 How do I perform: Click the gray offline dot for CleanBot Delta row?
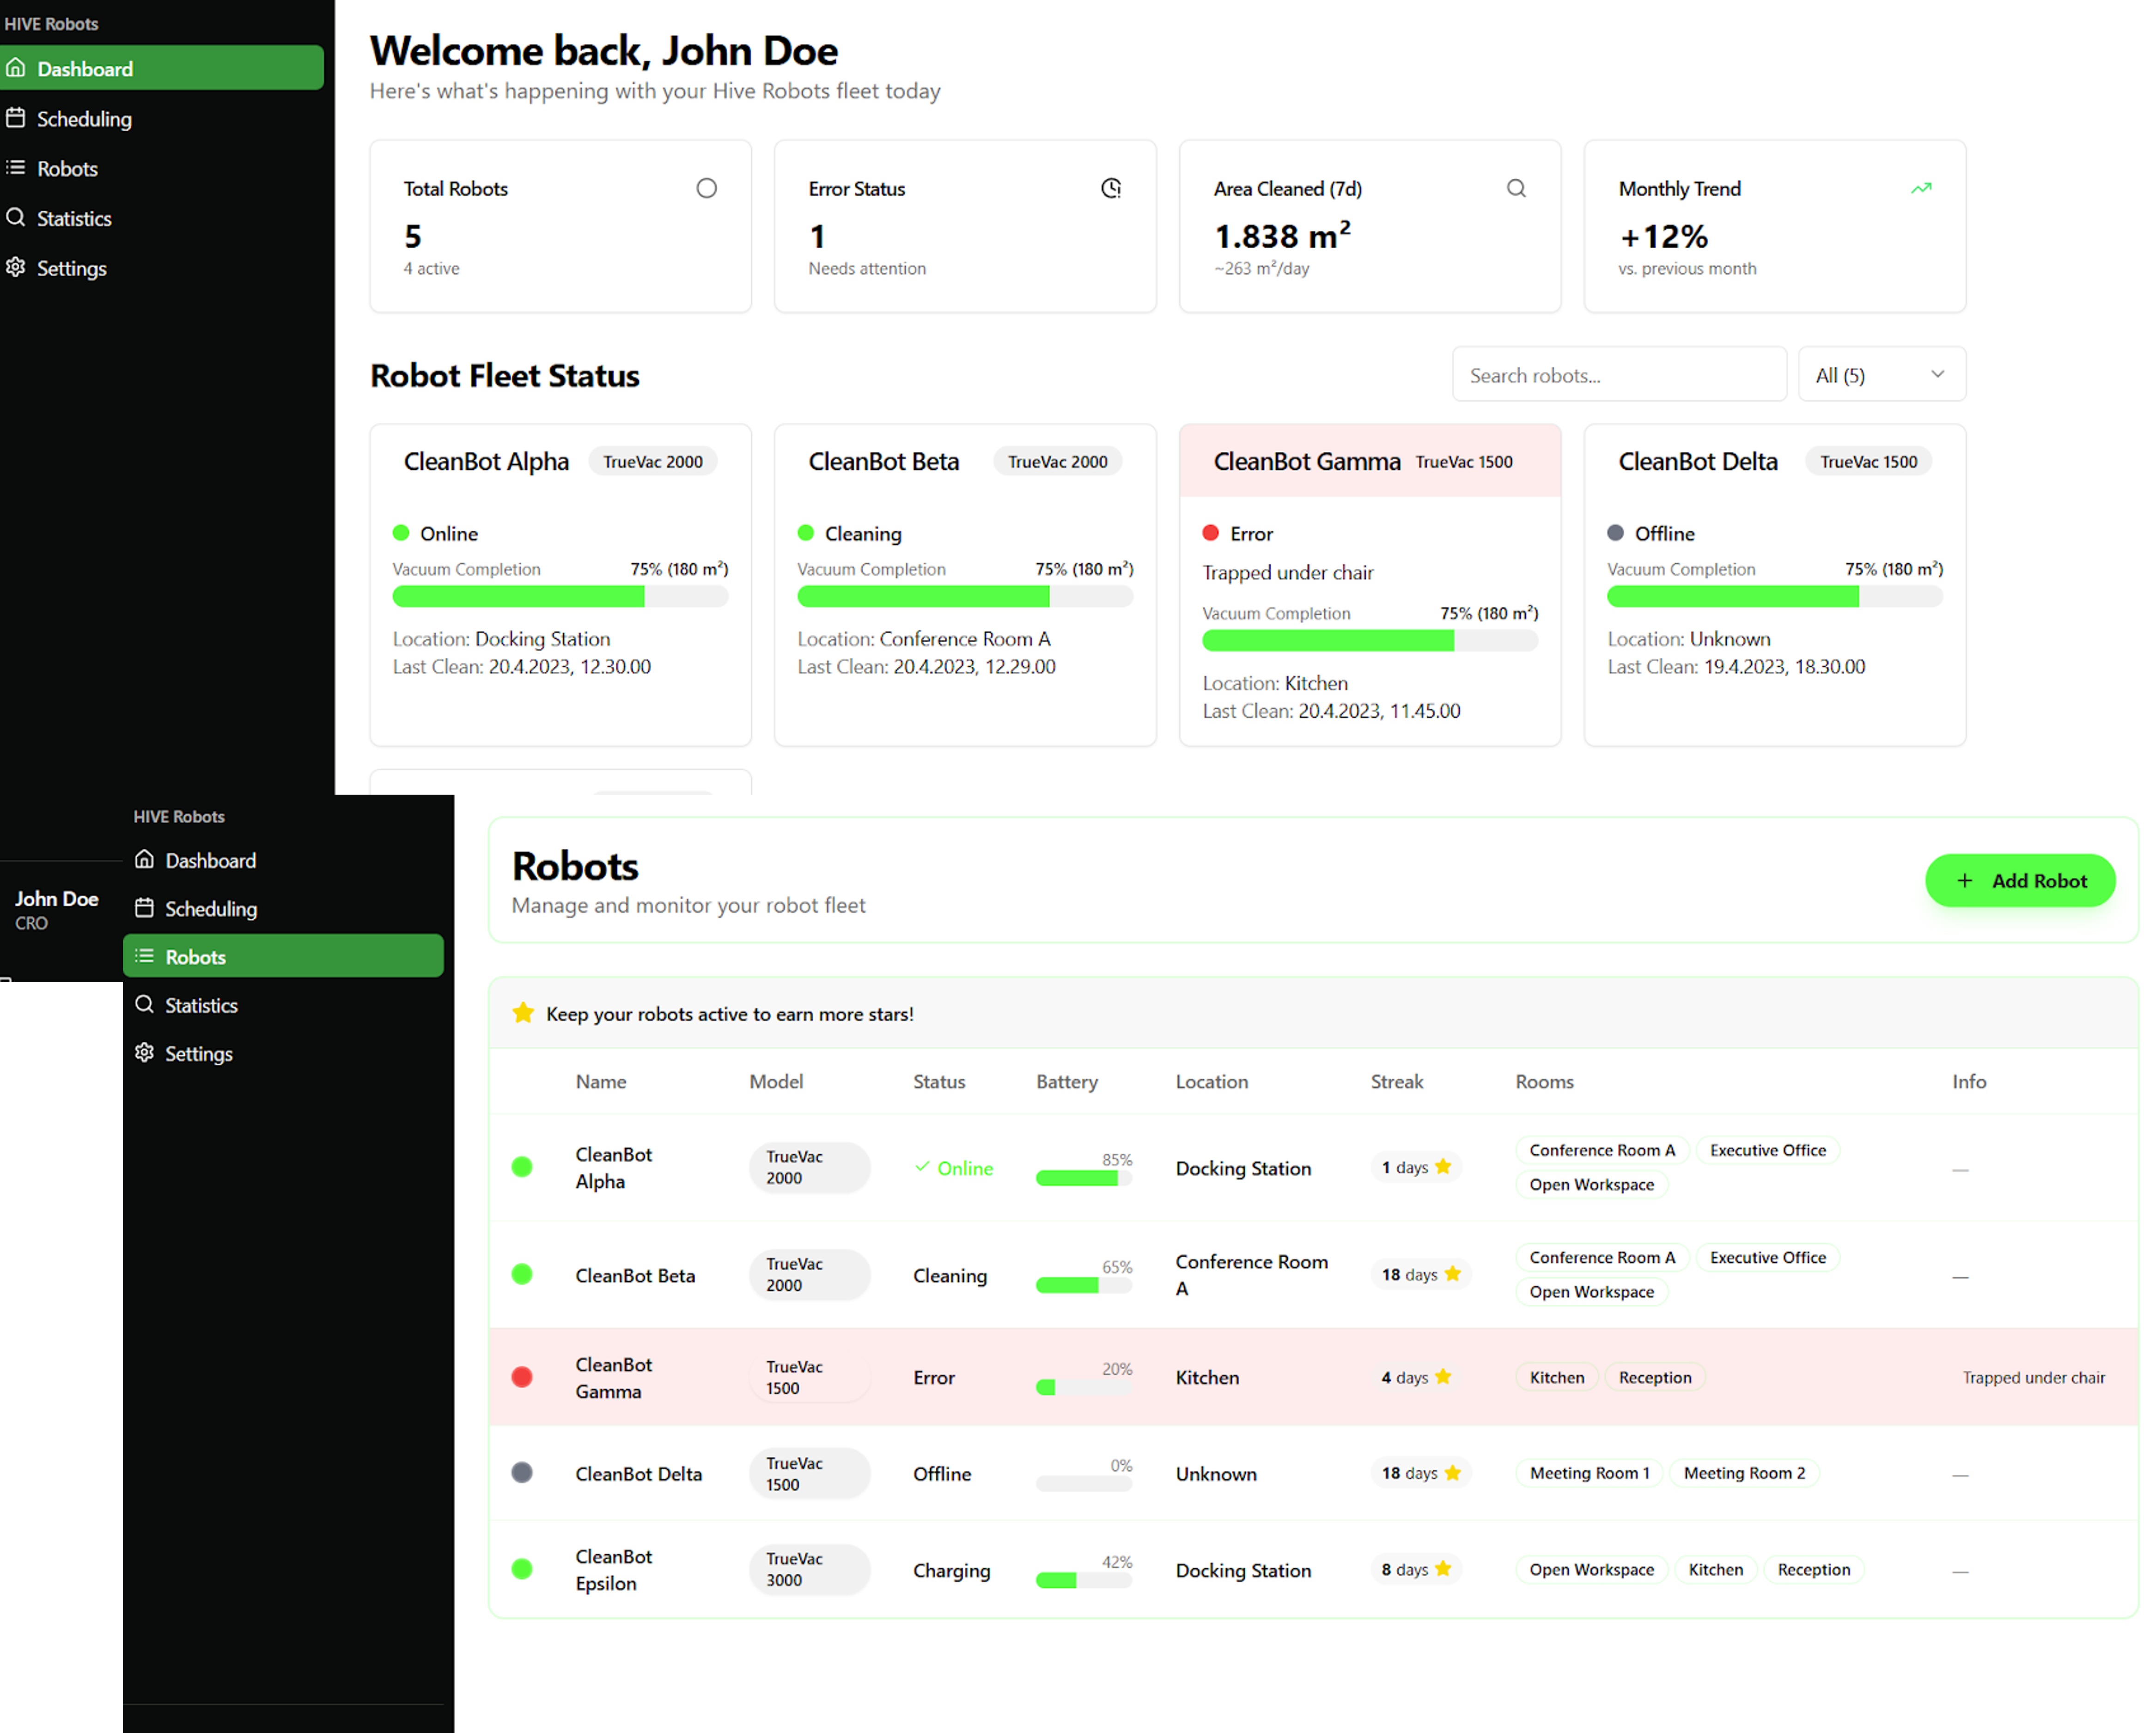522,1472
